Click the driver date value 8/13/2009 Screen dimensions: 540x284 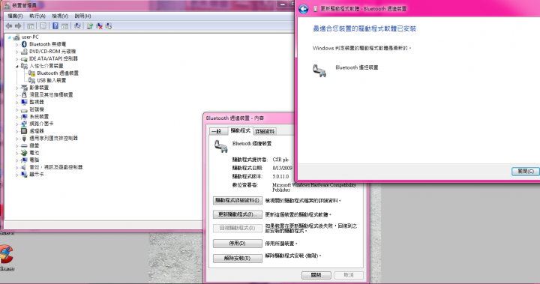pyautogui.click(x=282, y=168)
